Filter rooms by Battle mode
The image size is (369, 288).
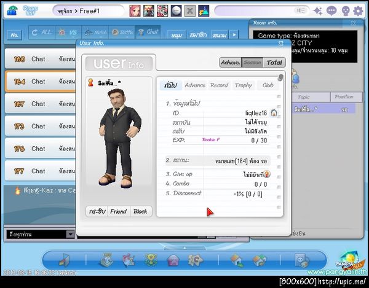click(x=122, y=33)
